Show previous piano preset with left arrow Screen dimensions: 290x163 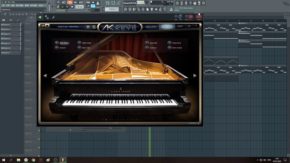pyautogui.click(x=45, y=76)
